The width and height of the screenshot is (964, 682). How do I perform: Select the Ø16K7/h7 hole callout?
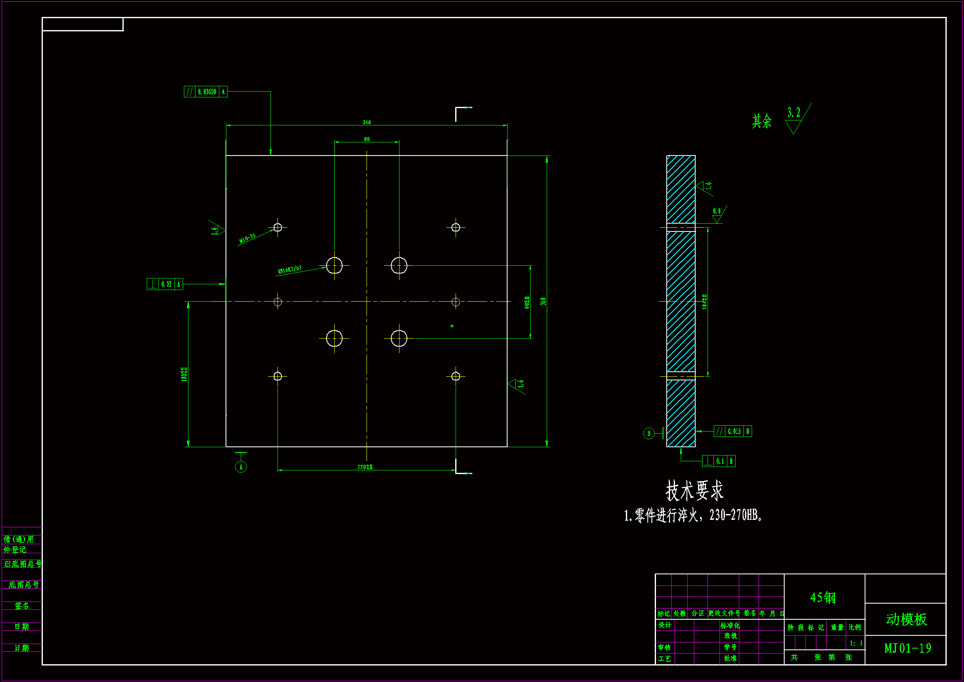pos(290,269)
